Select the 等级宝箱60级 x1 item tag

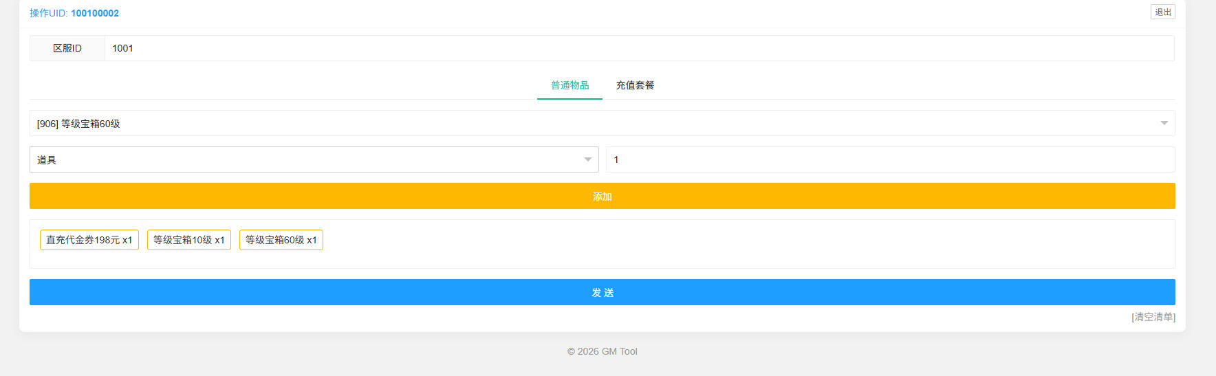(x=281, y=240)
